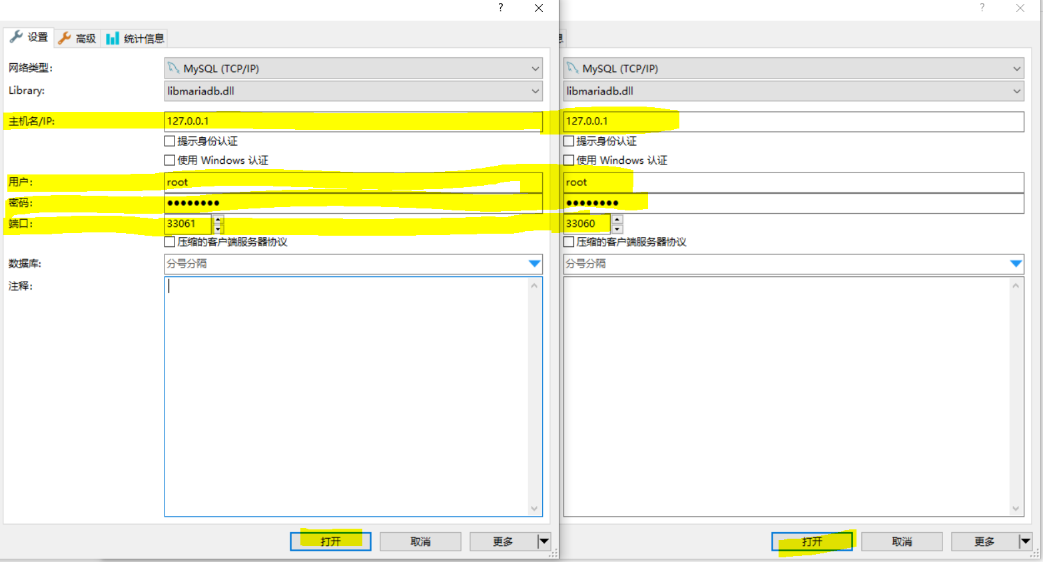This screenshot has width=1043, height=562.
Task: Enable 压缩的客户端服务器协议 in the left dialog
Action: pos(169,241)
